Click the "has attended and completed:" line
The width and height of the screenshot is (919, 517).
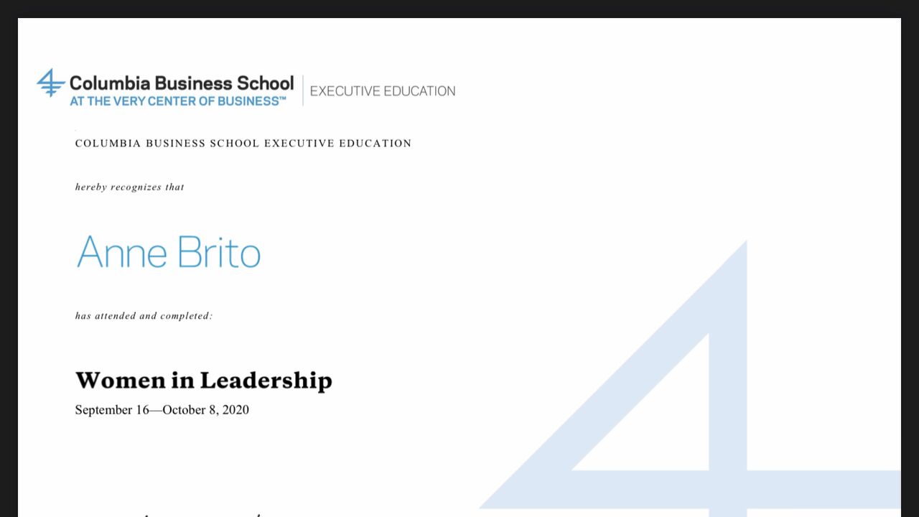tap(144, 316)
